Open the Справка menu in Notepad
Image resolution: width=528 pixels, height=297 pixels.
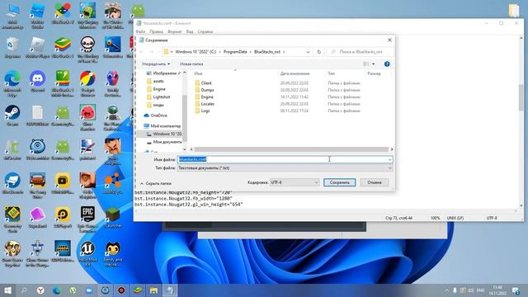[x=205, y=31]
